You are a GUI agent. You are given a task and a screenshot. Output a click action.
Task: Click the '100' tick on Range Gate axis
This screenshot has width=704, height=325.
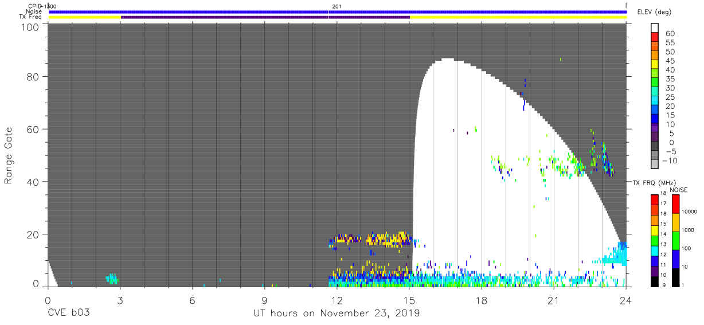click(x=29, y=26)
